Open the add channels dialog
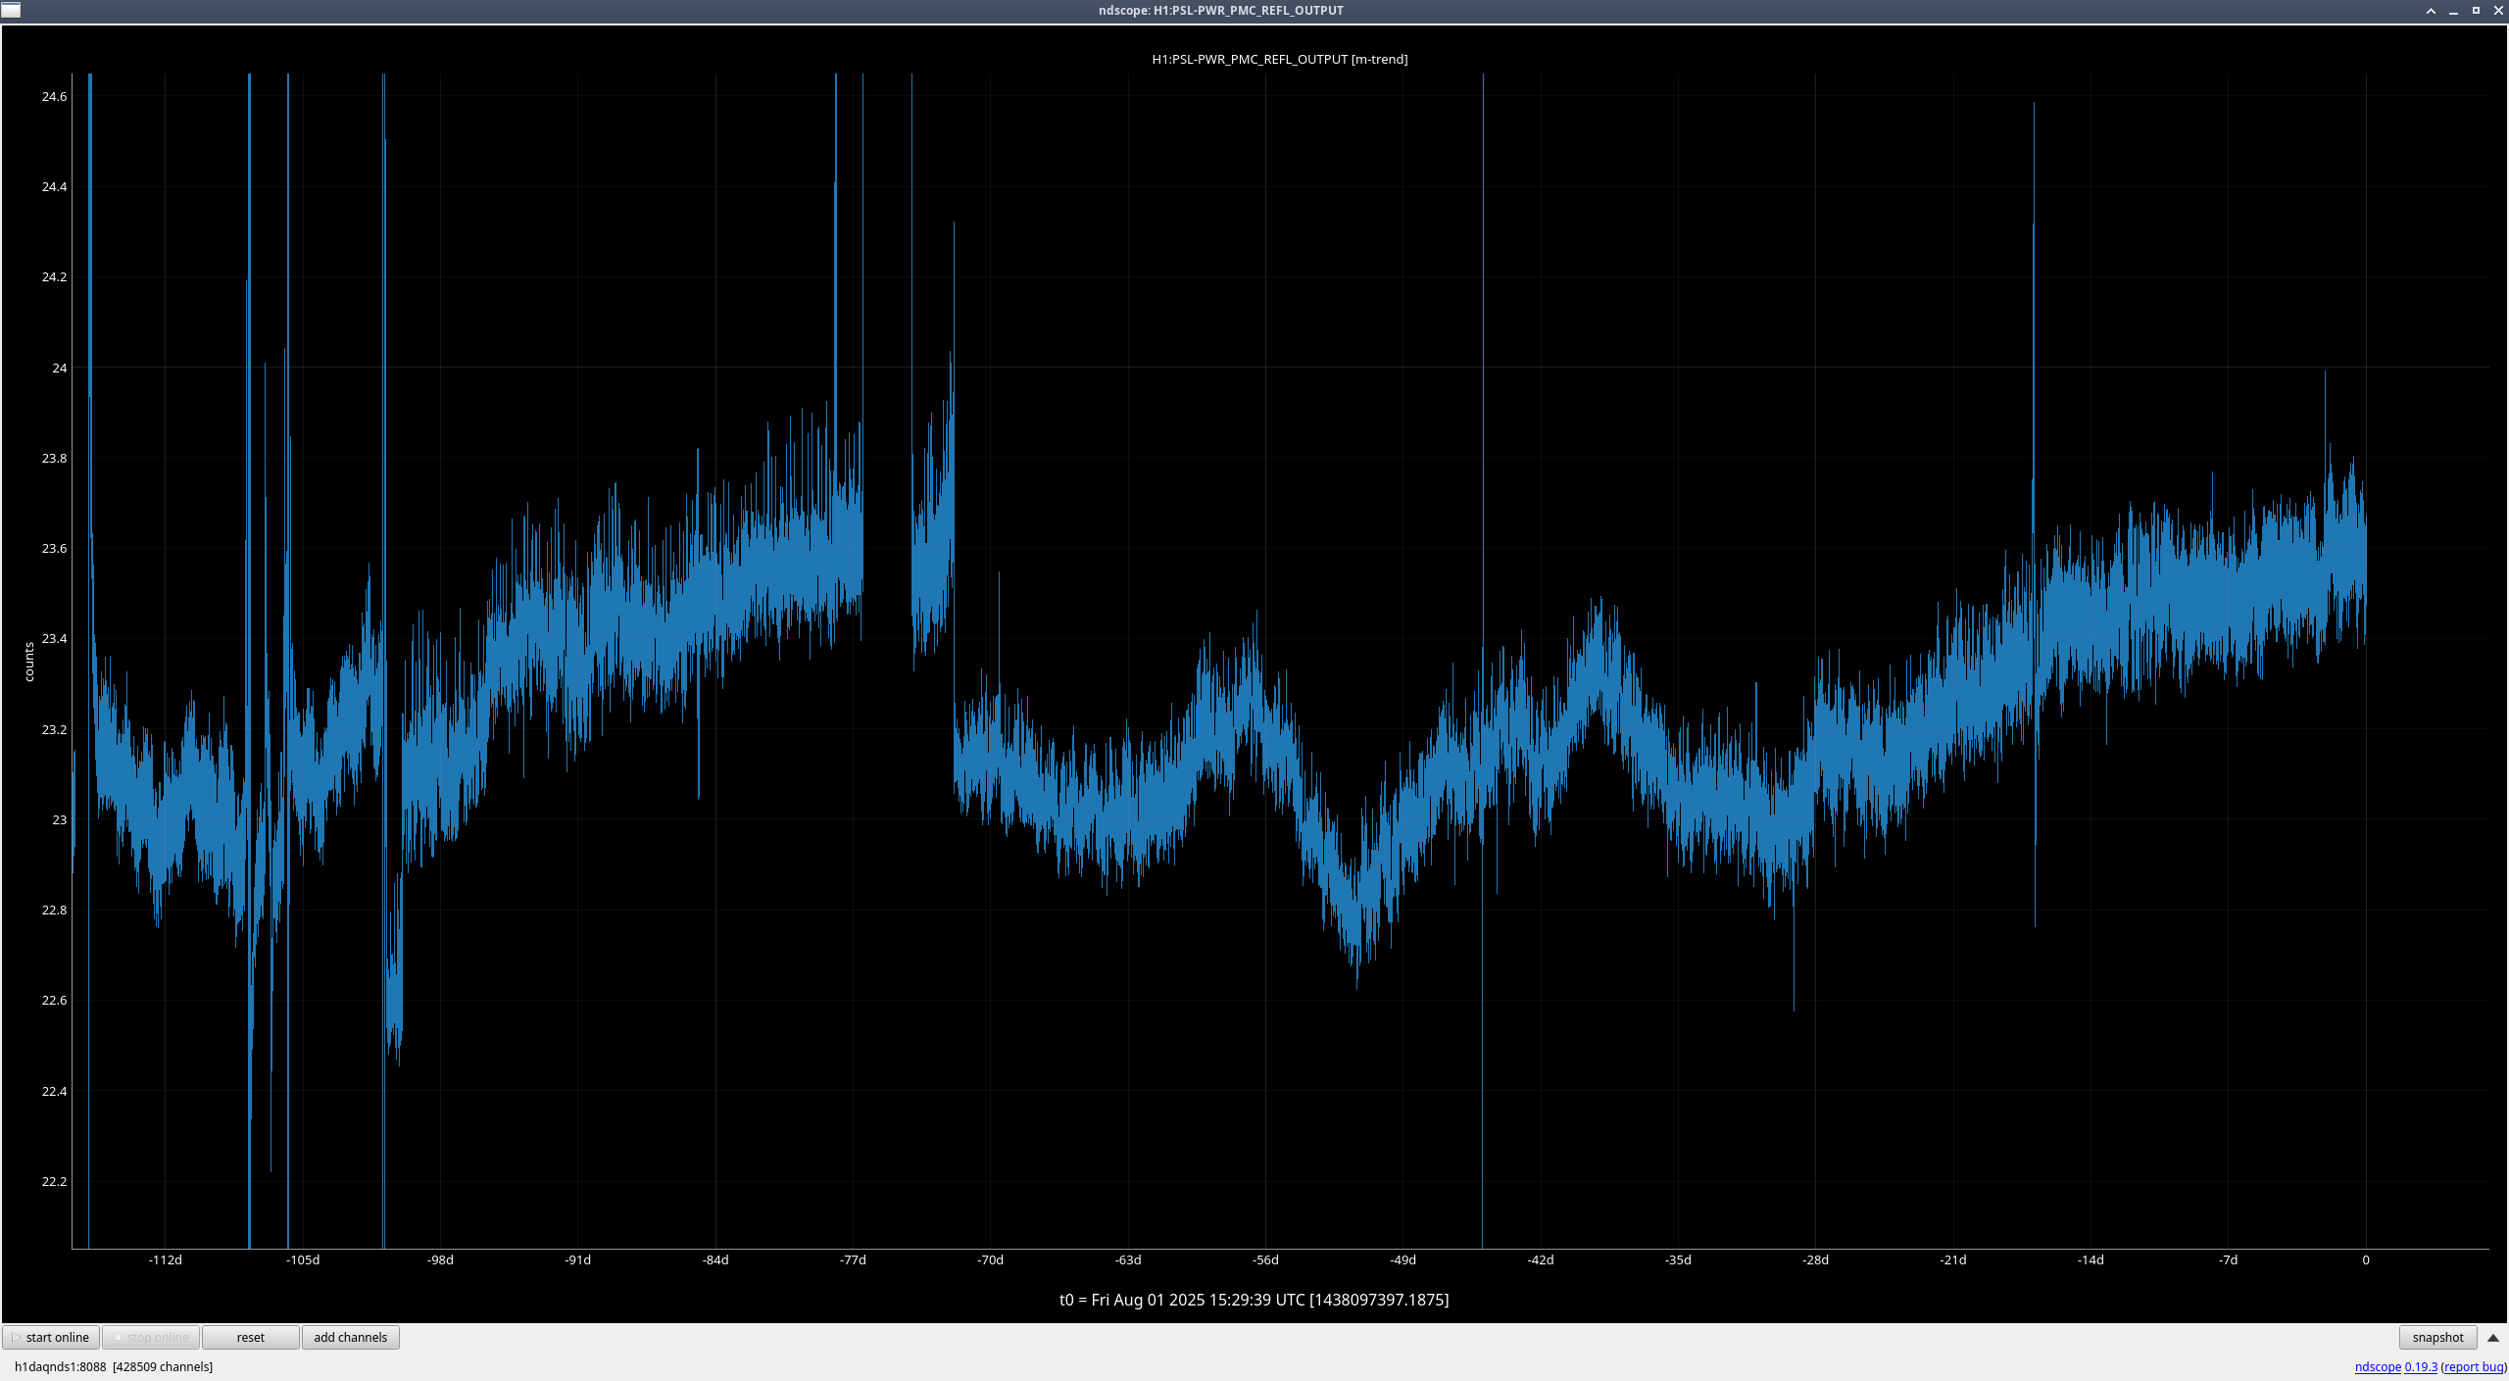The image size is (2509, 1381). (351, 1337)
